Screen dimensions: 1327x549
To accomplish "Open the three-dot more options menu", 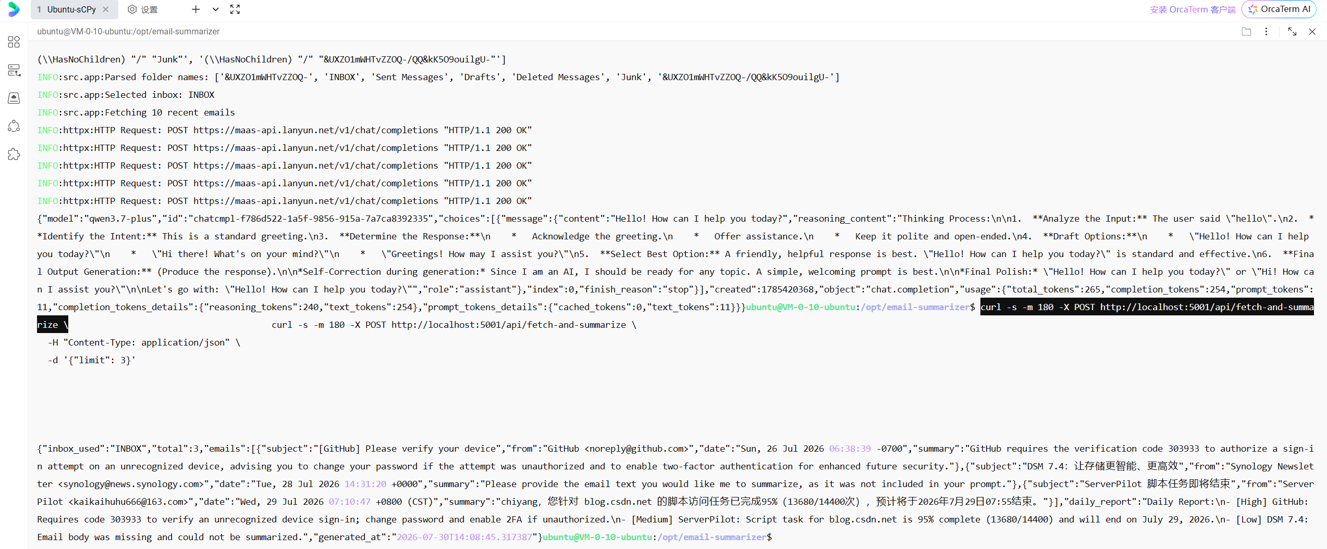I will point(1266,32).
